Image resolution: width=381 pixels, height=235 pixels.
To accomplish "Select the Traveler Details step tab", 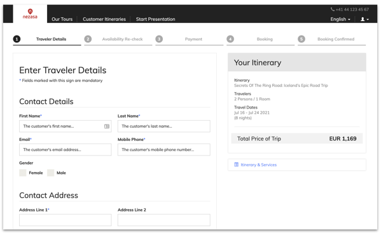I will click(x=47, y=39).
